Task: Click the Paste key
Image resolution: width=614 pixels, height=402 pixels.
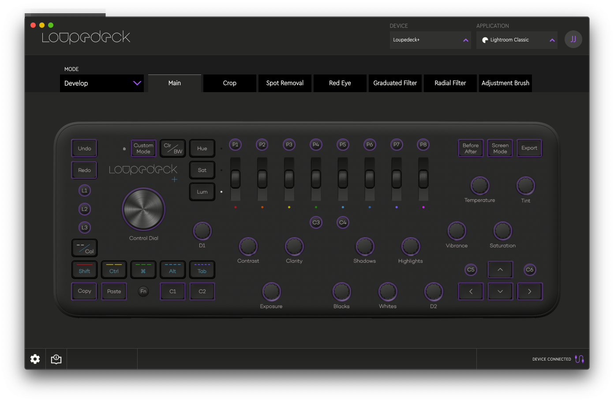Action: coord(114,291)
